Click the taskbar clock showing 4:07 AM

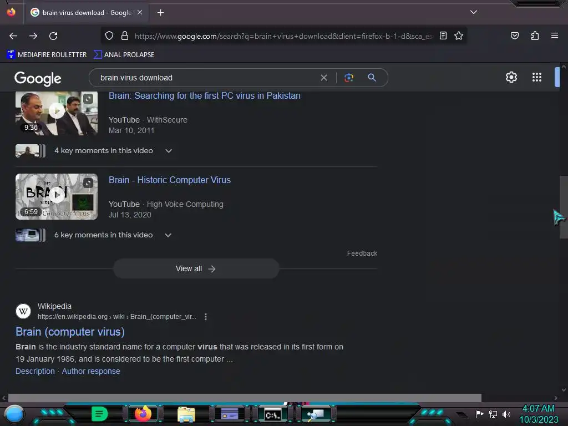539,414
